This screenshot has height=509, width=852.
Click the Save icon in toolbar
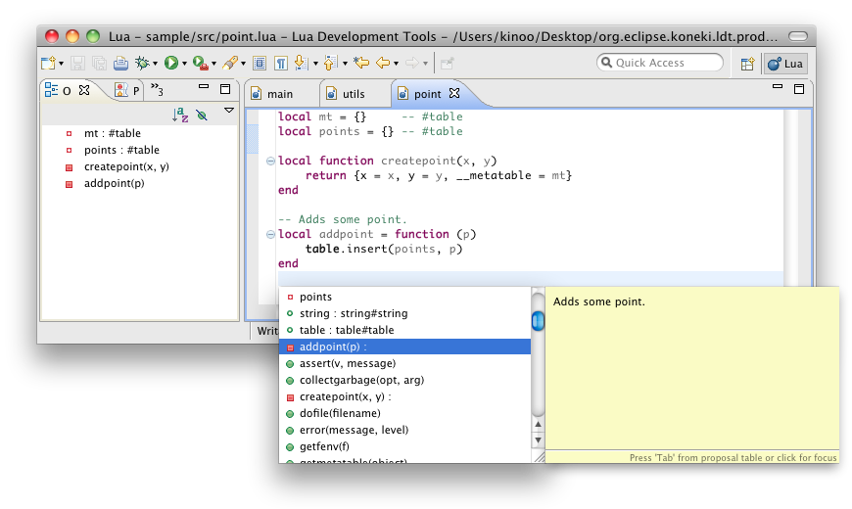pyautogui.click(x=77, y=63)
